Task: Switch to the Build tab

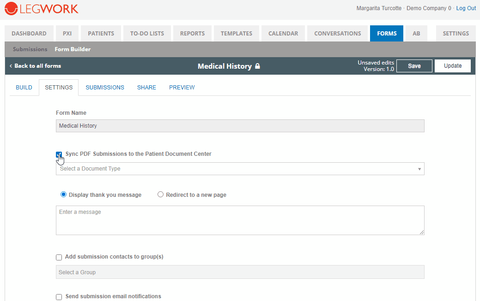Action: 24,88
